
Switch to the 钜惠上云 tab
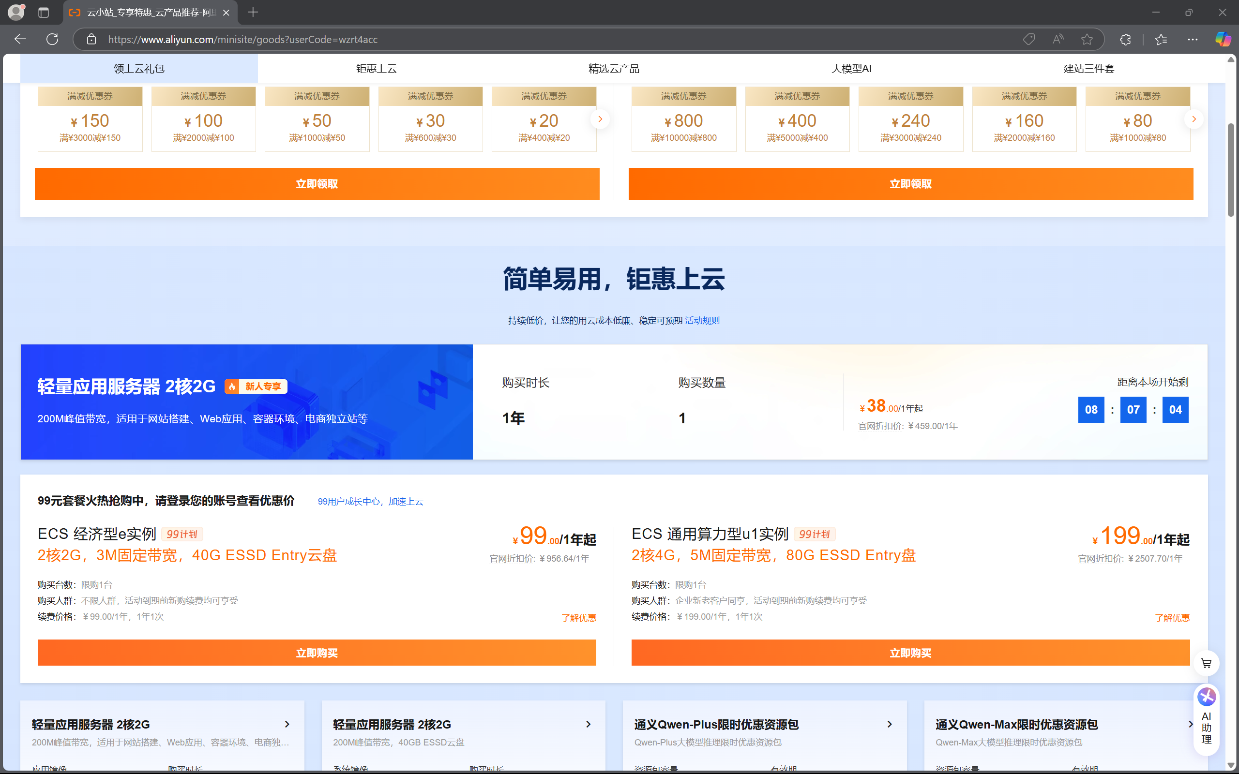[377, 68]
